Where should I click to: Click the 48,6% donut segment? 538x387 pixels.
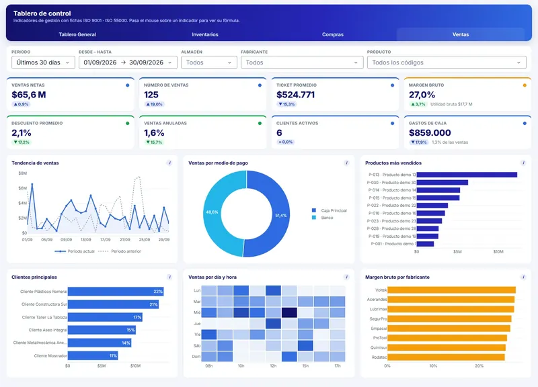(212, 212)
